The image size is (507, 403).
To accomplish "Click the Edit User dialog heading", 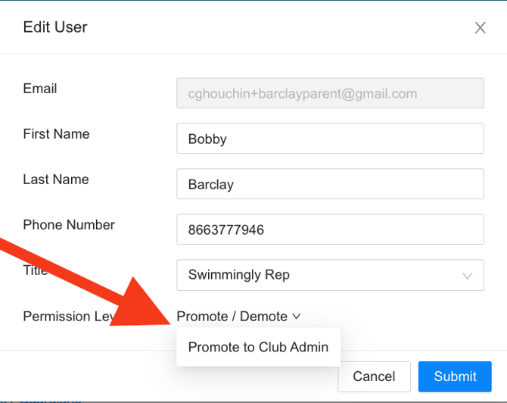I will point(55,27).
